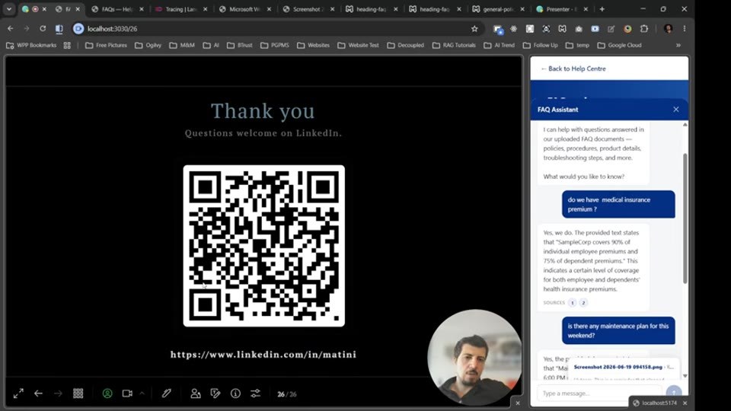Show slide info with the info icon
Screen dimensions: 731x411
pyautogui.click(x=235, y=393)
